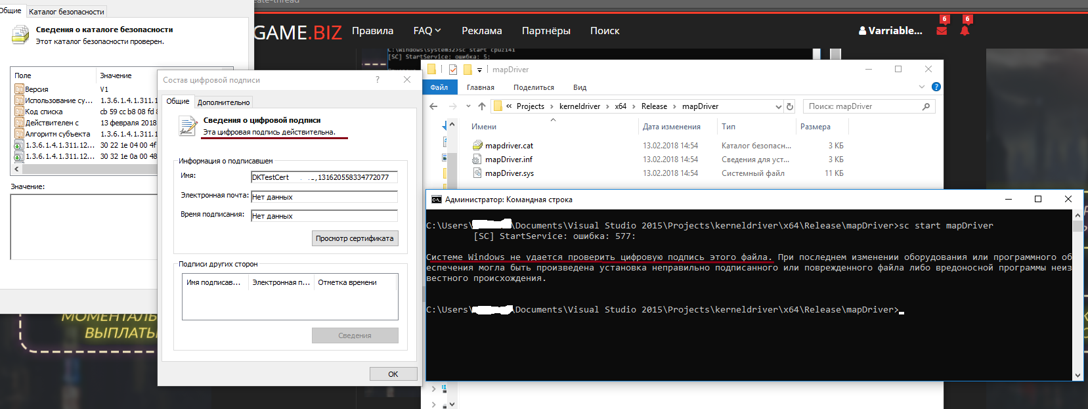This screenshot has height=409, width=1088.
Task: Click Explorer's Back arrow
Action: point(433,106)
